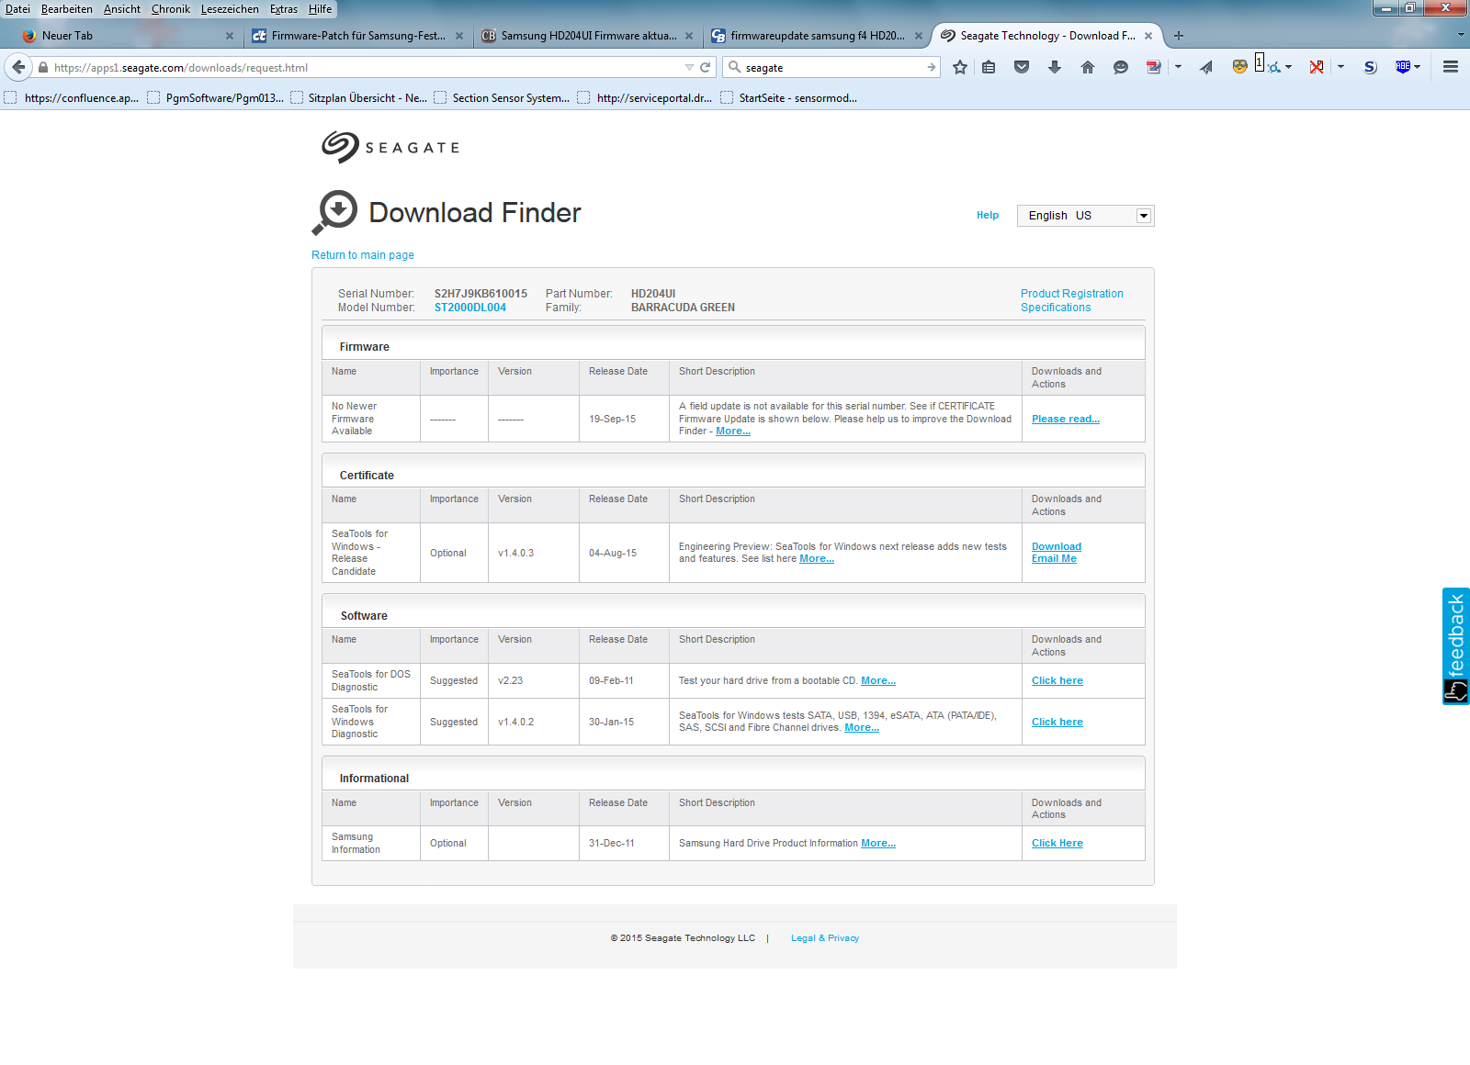Open StartSeite sensormod bookmark
The height and width of the screenshot is (1065, 1470).
click(x=789, y=98)
